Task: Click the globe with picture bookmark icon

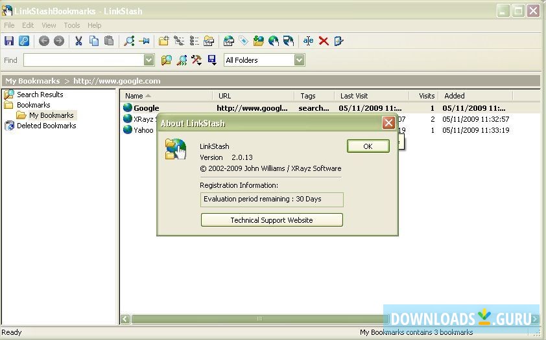Action: click(229, 41)
